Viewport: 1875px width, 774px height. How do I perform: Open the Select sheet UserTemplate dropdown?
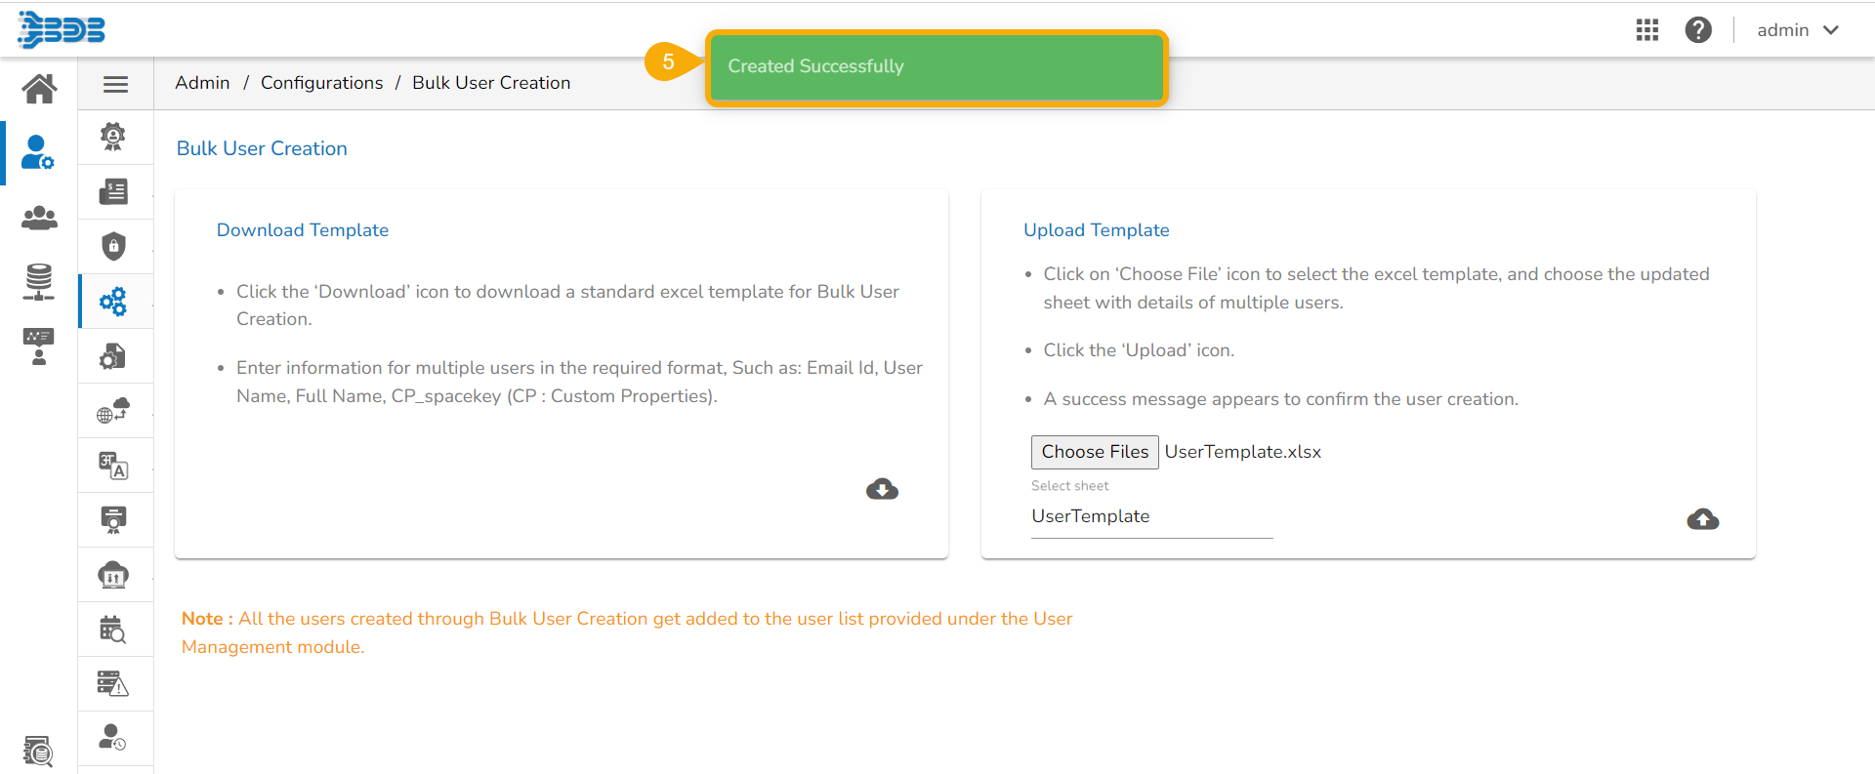pyautogui.click(x=1151, y=517)
